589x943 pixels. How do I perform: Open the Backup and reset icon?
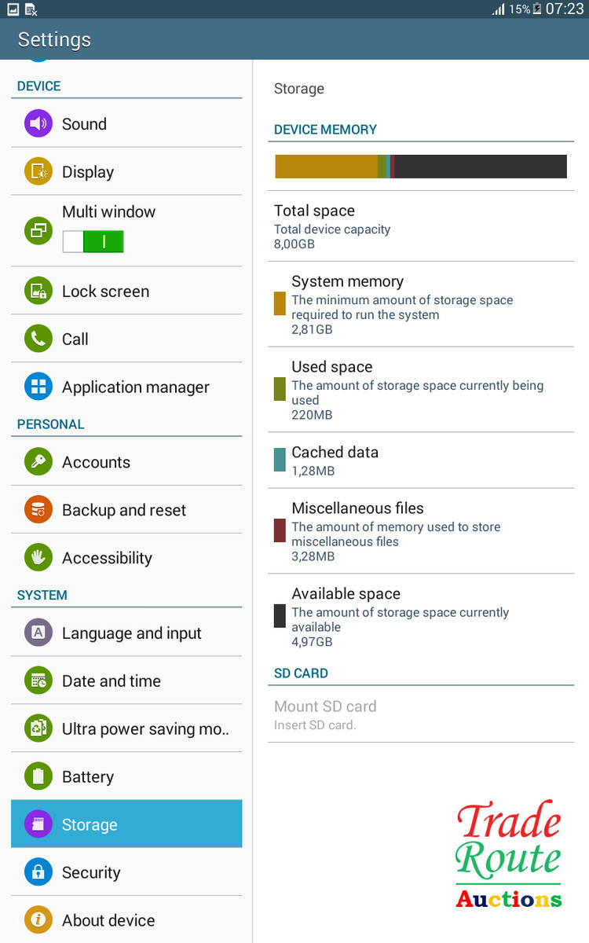click(38, 509)
